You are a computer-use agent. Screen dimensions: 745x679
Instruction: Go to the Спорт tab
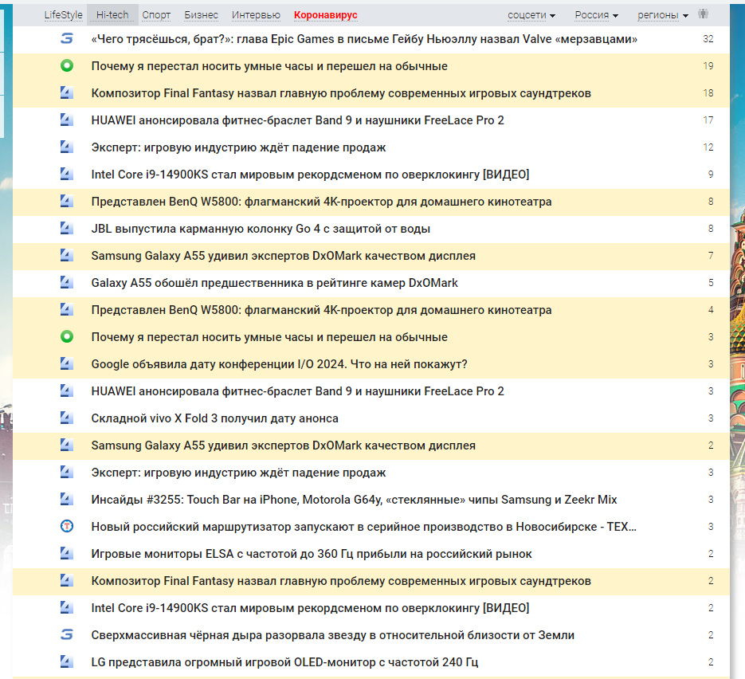coord(156,15)
